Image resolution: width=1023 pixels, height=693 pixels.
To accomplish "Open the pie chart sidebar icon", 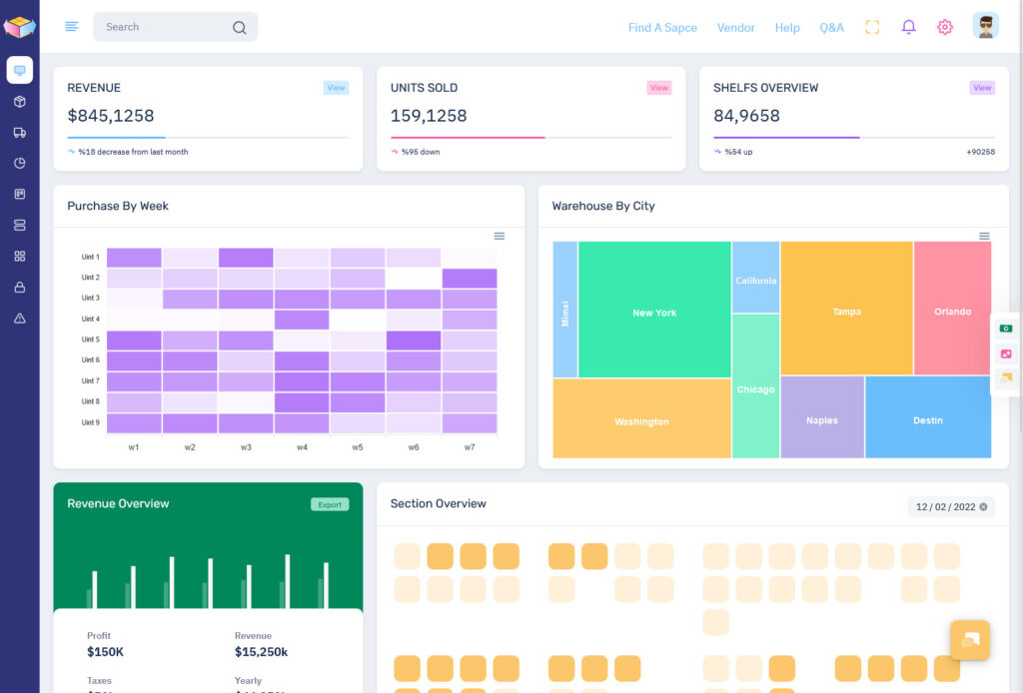I will click(x=20, y=163).
